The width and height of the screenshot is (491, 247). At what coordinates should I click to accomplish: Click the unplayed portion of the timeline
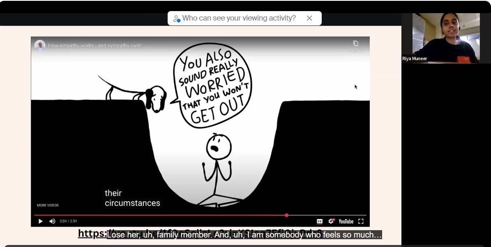click(327, 215)
